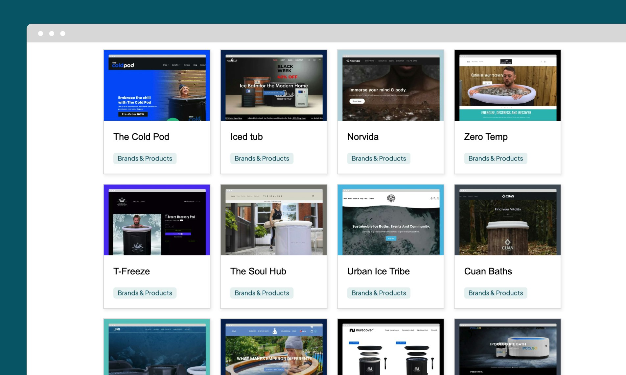626x375 pixels.
Task: Click the title The Cold Pod
Action: [141, 137]
